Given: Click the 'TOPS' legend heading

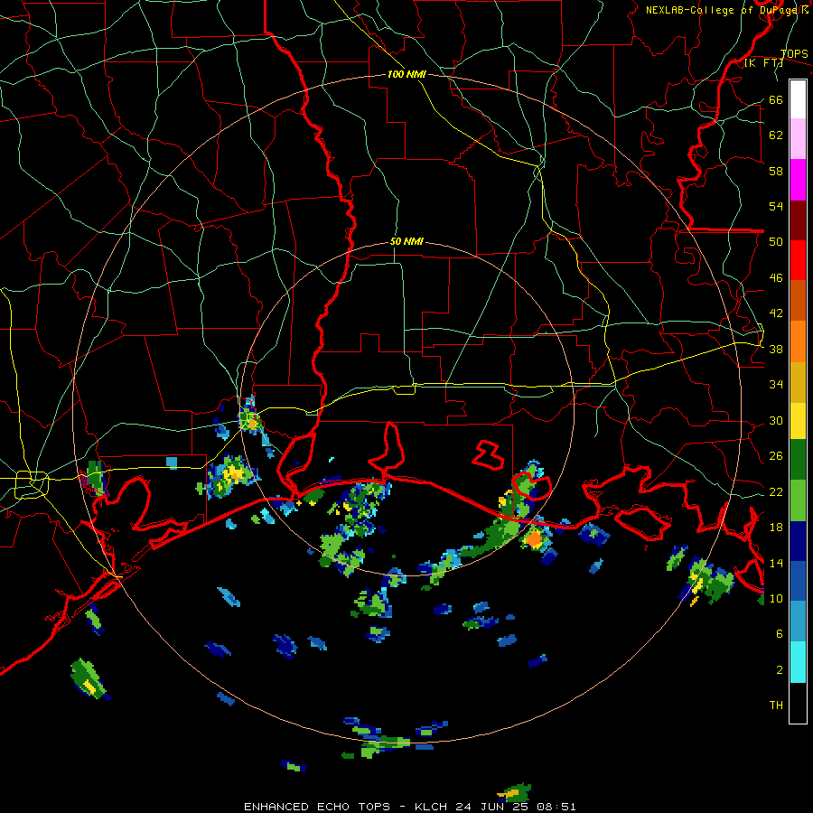Looking at the screenshot, I should click(x=794, y=54).
